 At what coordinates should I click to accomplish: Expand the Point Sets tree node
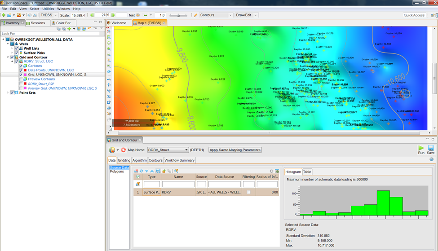(8, 92)
